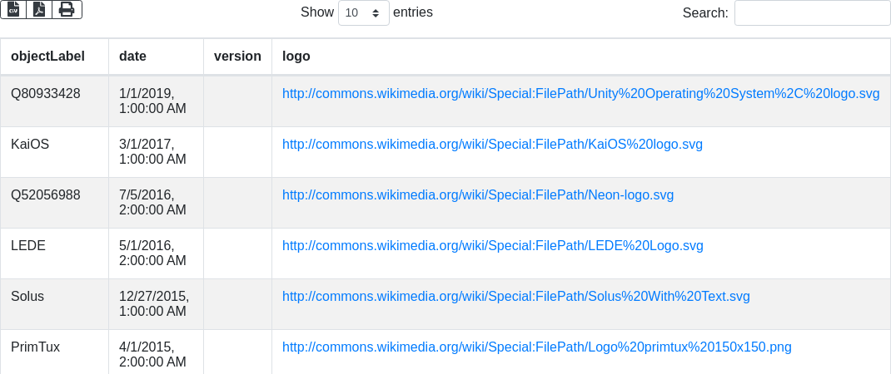Sort by date column header
Viewport: 891px width, 374px height.
[x=132, y=57]
